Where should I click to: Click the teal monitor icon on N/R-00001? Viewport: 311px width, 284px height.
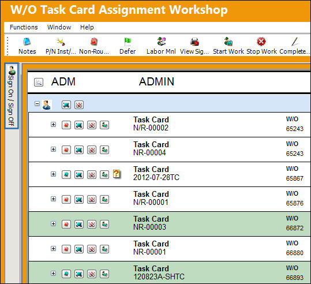click(x=79, y=200)
